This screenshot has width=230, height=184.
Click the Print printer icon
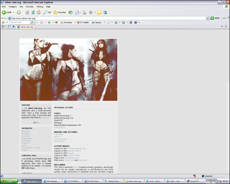[84, 13]
